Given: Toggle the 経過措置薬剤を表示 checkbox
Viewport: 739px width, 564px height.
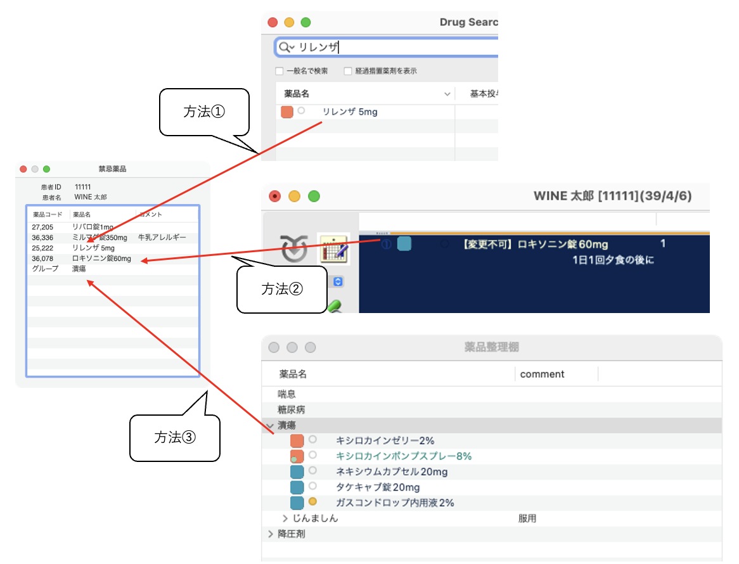Looking at the screenshot, I should pyautogui.click(x=347, y=71).
